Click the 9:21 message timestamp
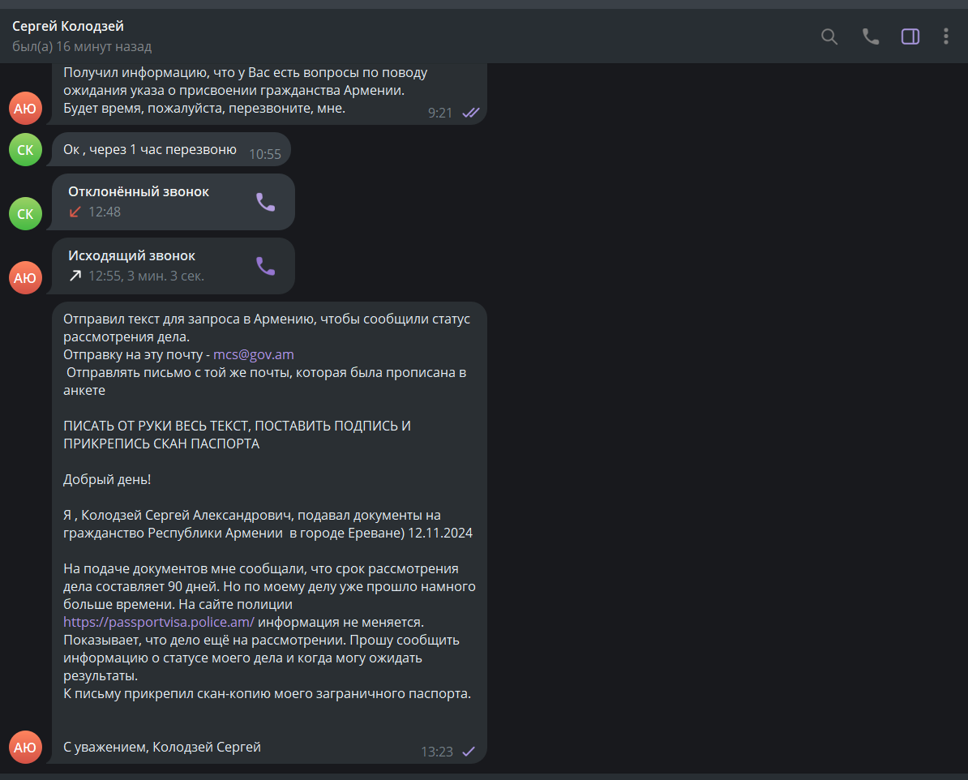This screenshot has height=780, width=968. coord(440,113)
